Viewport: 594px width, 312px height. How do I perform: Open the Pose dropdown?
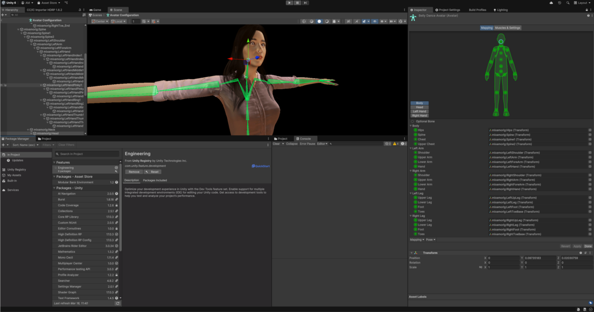coord(430,239)
